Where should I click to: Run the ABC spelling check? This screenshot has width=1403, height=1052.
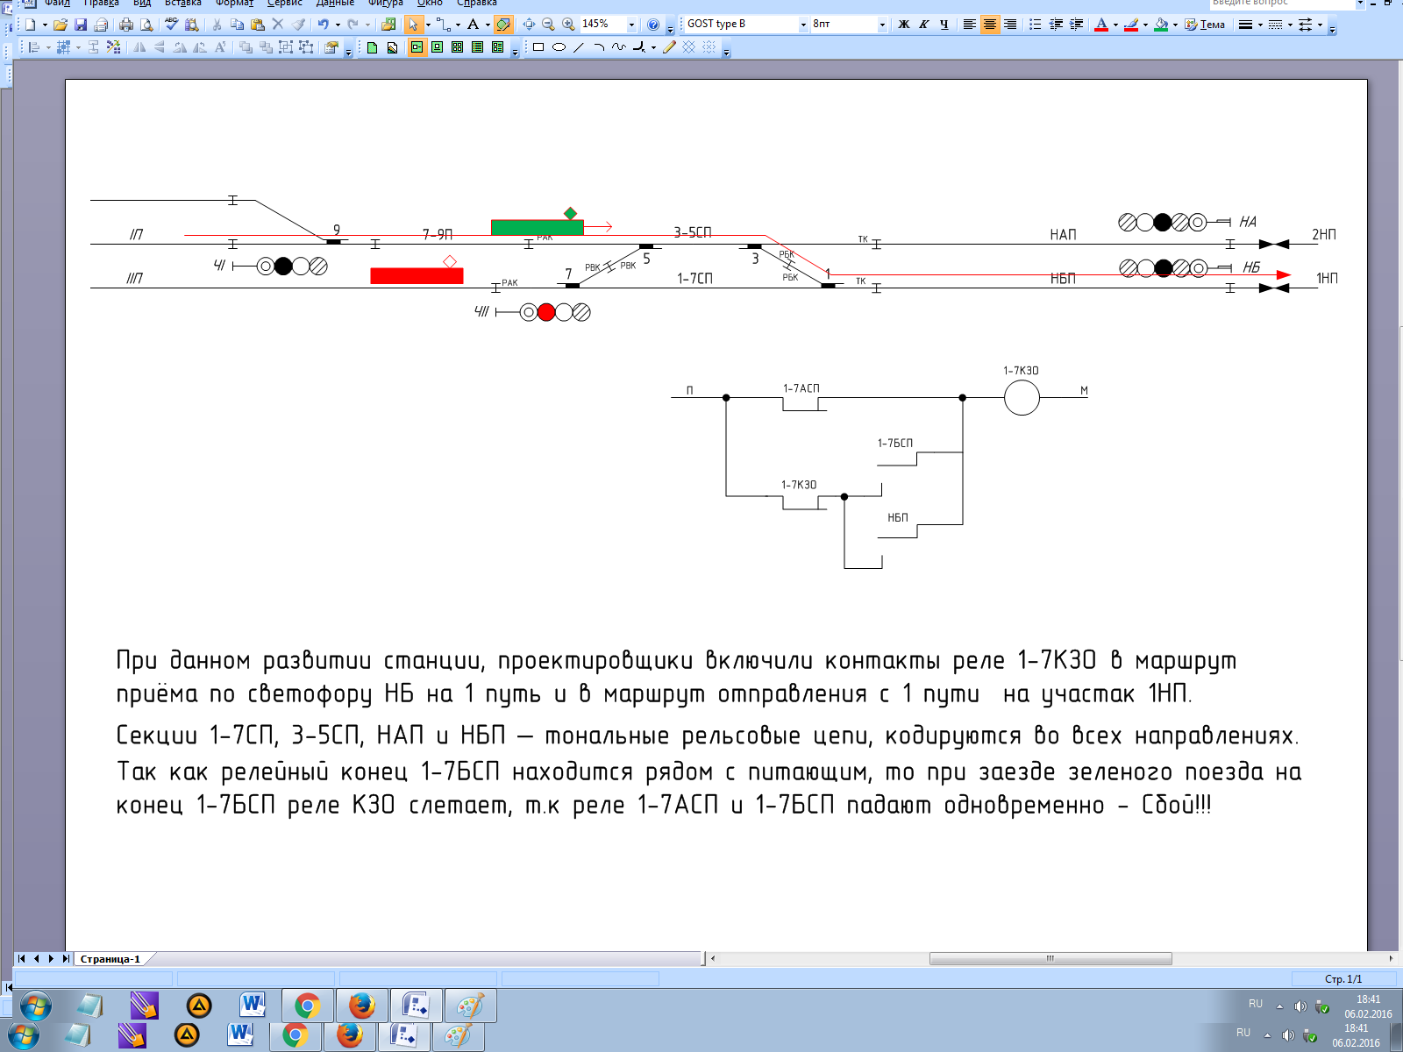[172, 25]
